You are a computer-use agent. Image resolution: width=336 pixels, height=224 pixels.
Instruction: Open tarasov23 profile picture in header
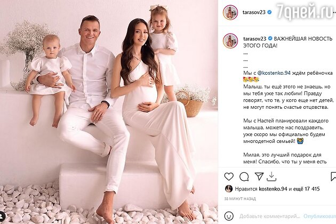pos(230,12)
